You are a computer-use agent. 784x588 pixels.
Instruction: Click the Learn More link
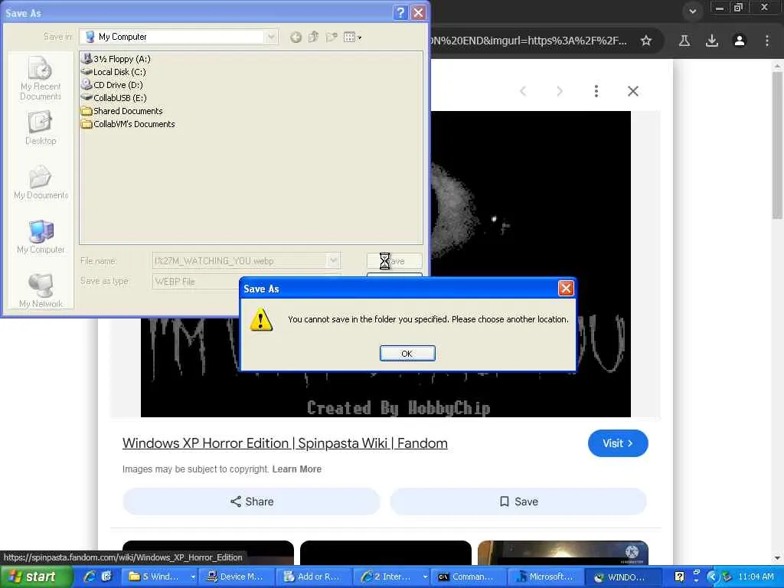pyautogui.click(x=296, y=469)
